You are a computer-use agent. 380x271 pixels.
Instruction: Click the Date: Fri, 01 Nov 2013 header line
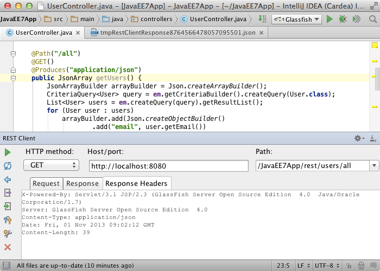pos(88,225)
